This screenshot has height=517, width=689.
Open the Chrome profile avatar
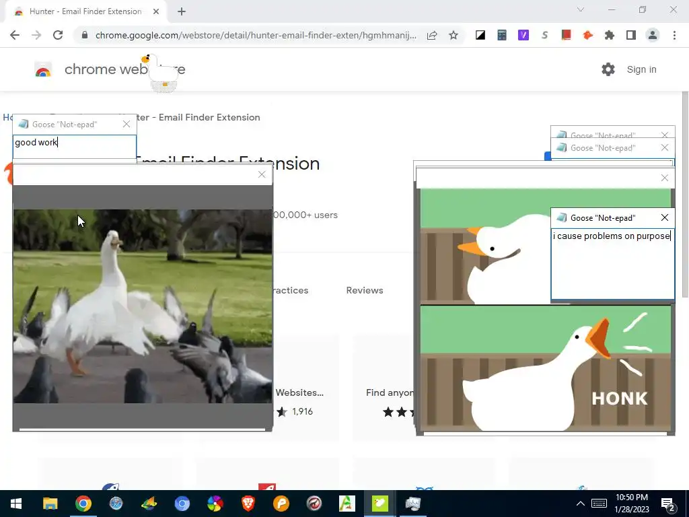tap(653, 35)
